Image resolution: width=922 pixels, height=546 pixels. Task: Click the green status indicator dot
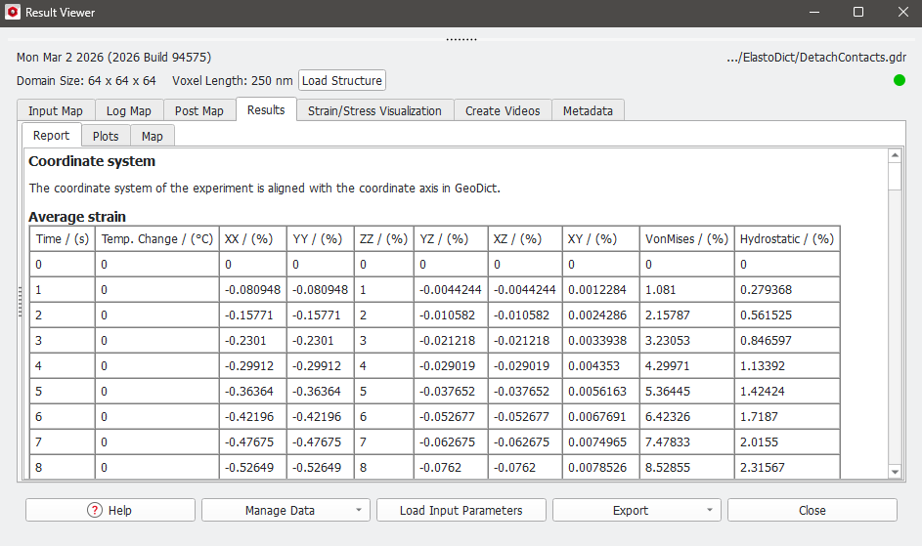(x=899, y=80)
